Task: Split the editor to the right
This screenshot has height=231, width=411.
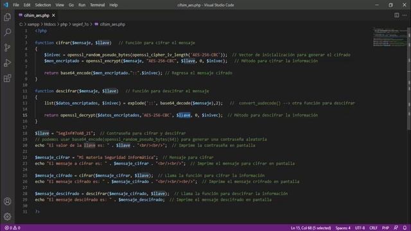Action: [x=397, y=15]
